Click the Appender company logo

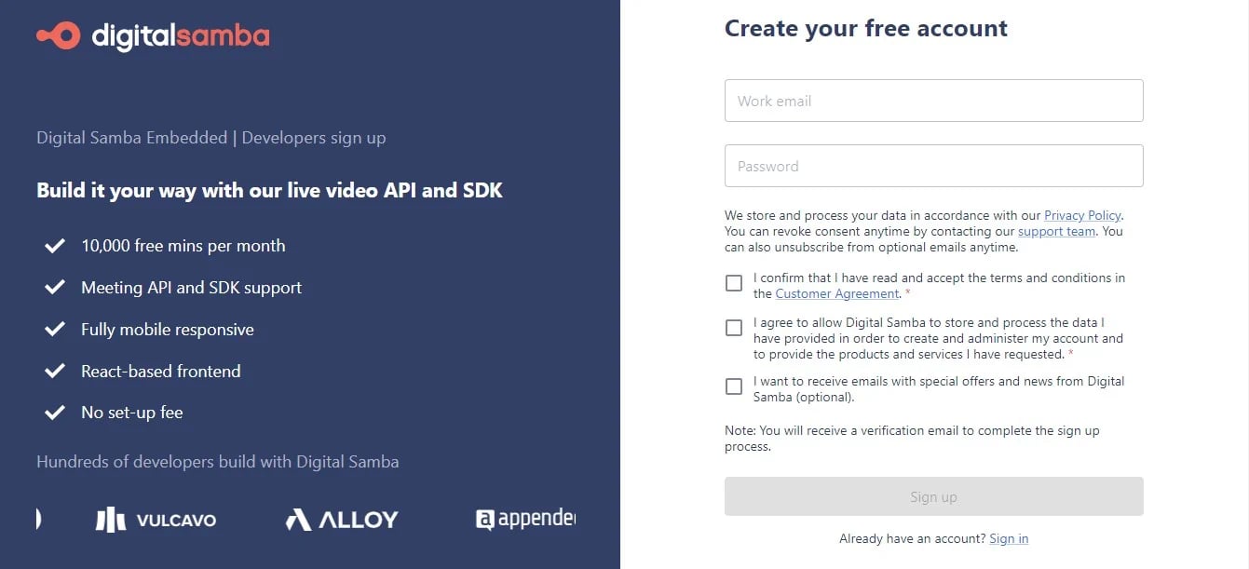(x=525, y=520)
